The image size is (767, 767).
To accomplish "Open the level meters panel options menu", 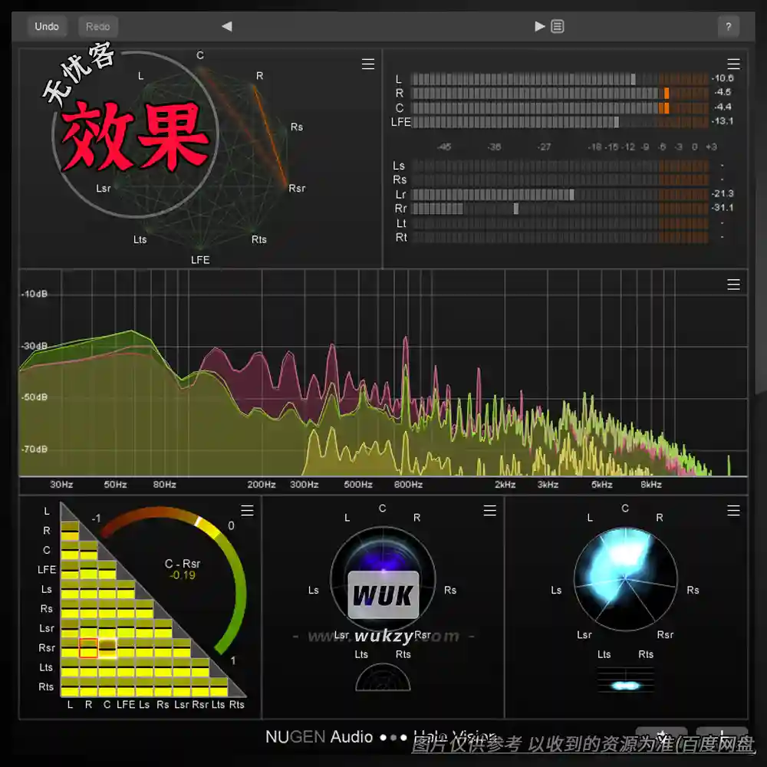I will (733, 64).
